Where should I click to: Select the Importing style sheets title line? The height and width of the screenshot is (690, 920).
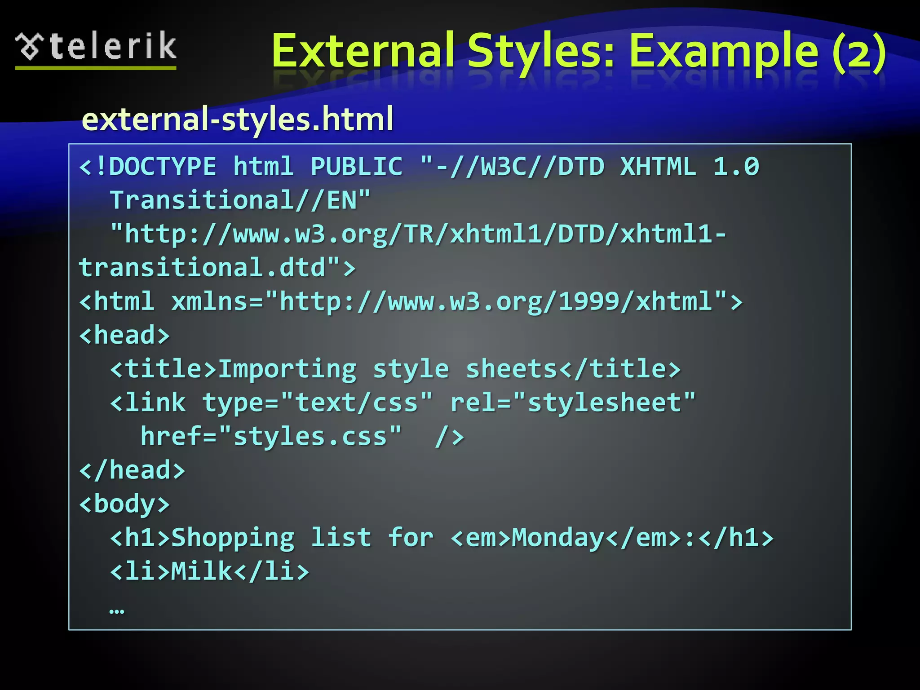click(395, 369)
